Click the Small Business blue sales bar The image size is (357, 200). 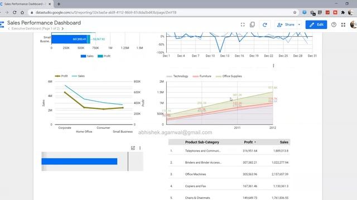[x=69, y=39]
